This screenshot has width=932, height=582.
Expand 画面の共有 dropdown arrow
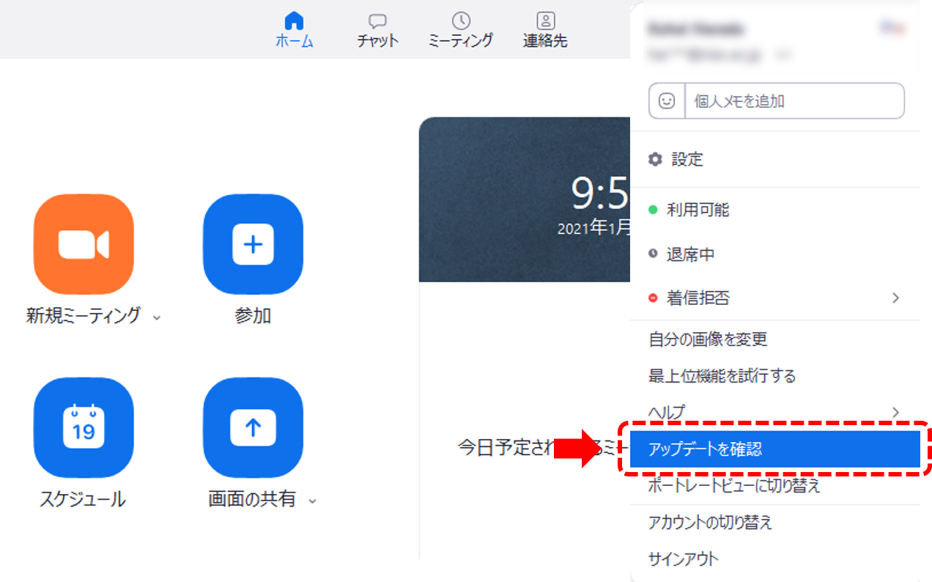[312, 501]
